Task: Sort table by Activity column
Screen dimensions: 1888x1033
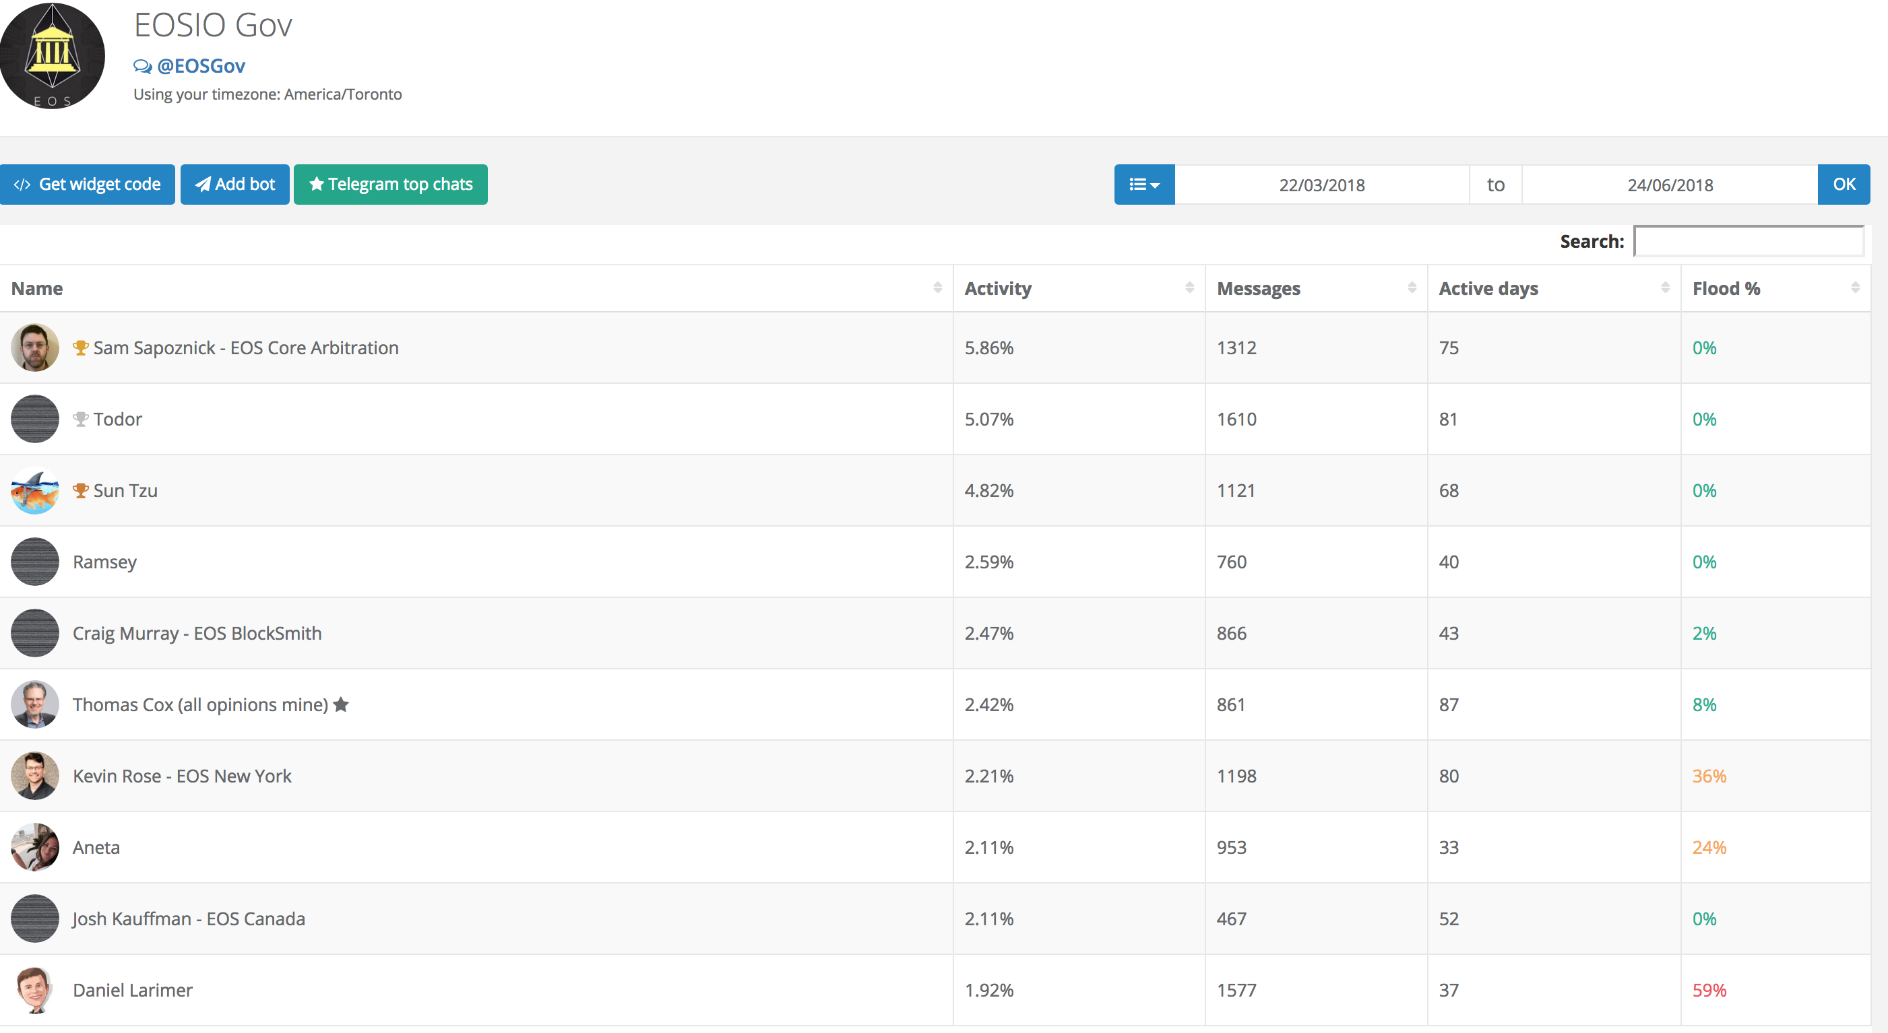Action: point(1079,289)
